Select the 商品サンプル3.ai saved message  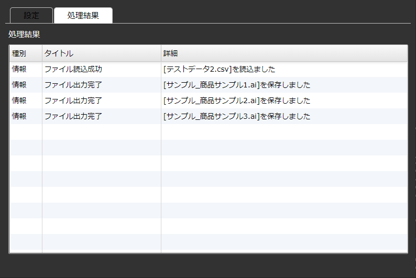click(284, 116)
